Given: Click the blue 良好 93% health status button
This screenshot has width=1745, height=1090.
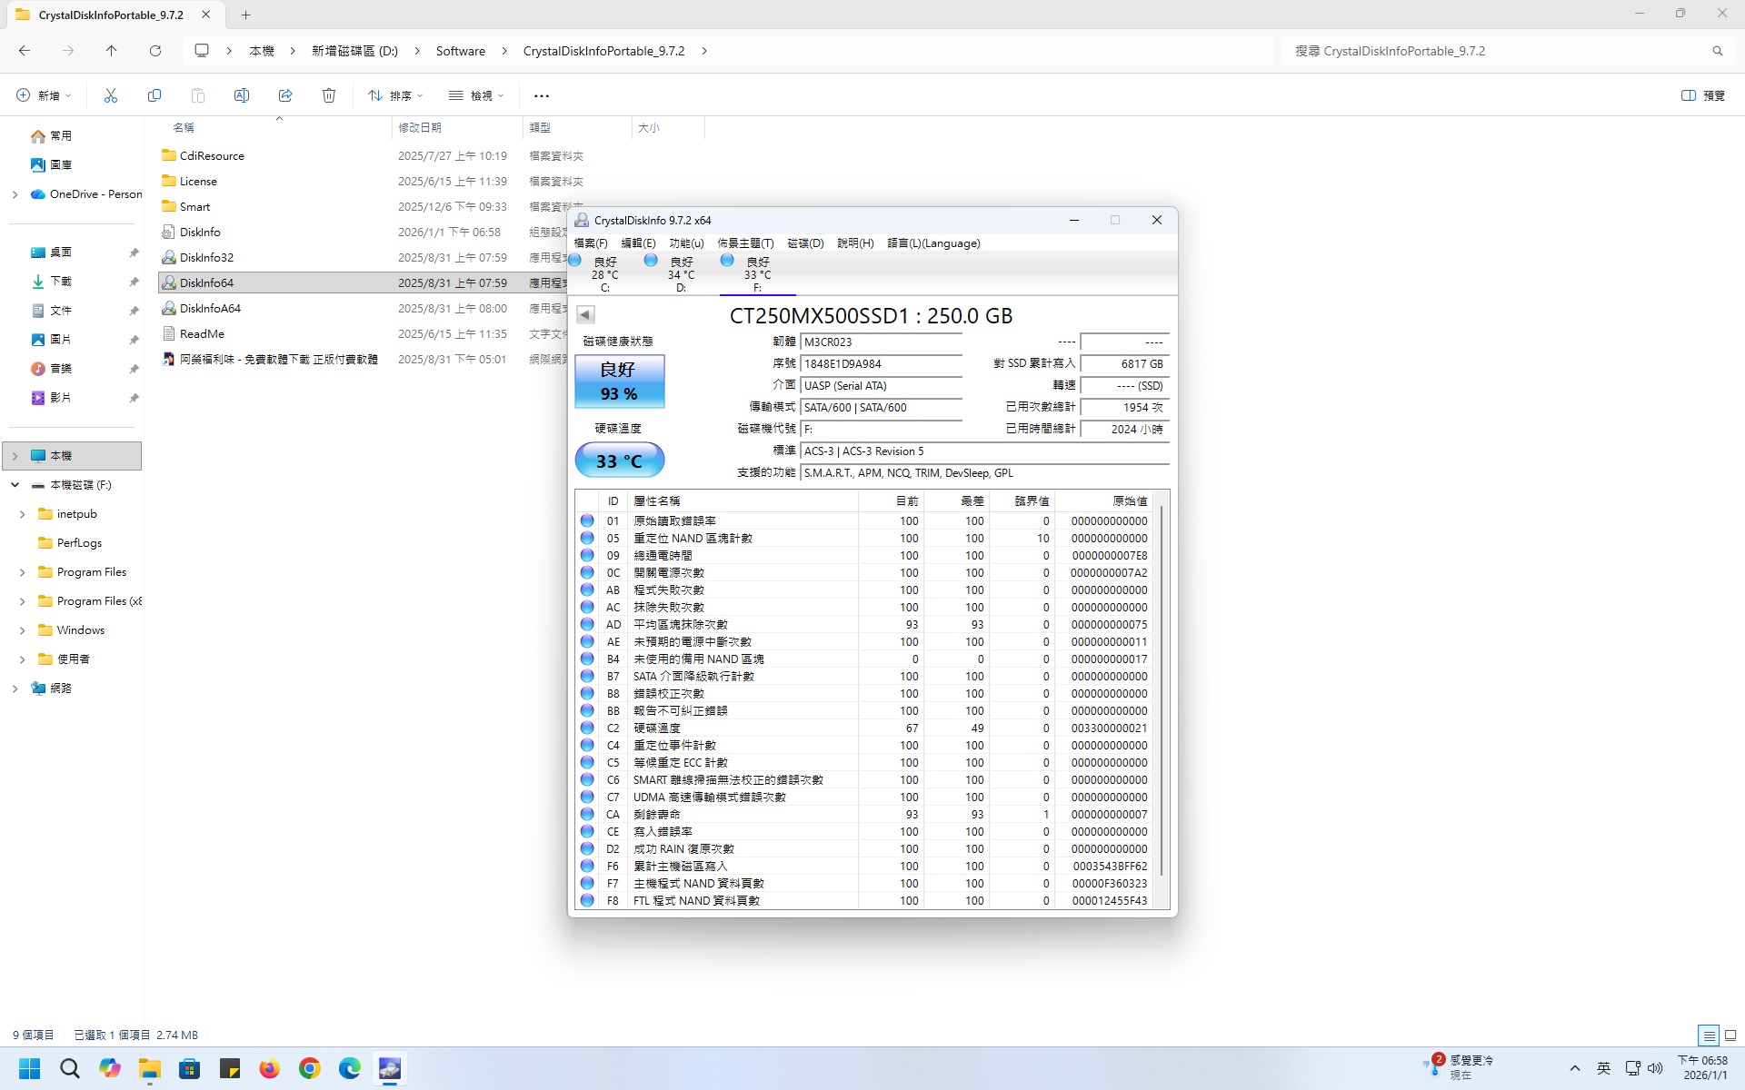Looking at the screenshot, I should point(619,381).
